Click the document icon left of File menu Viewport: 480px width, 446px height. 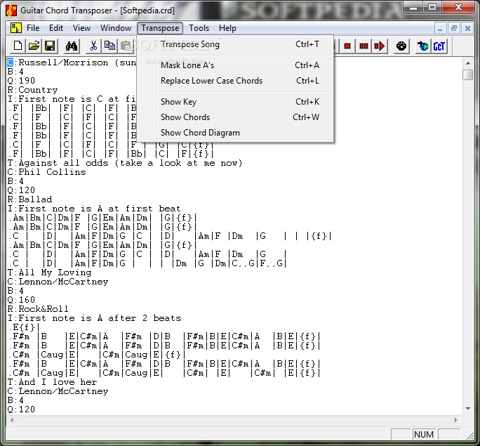coord(15,28)
